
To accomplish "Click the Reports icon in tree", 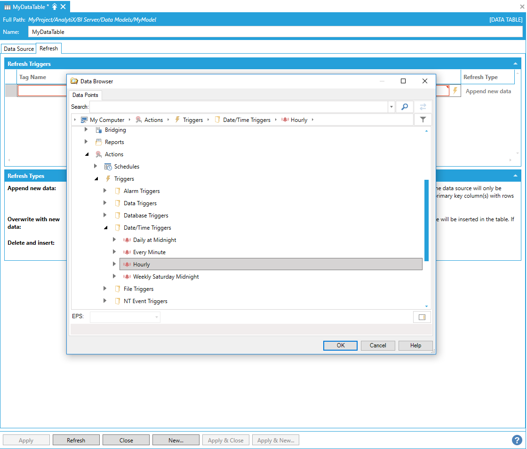I will pyautogui.click(x=98, y=142).
